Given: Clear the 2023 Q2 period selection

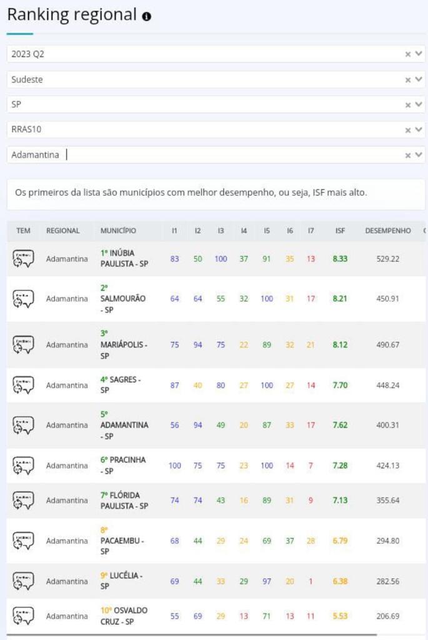Looking at the screenshot, I should click(x=408, y=54).
